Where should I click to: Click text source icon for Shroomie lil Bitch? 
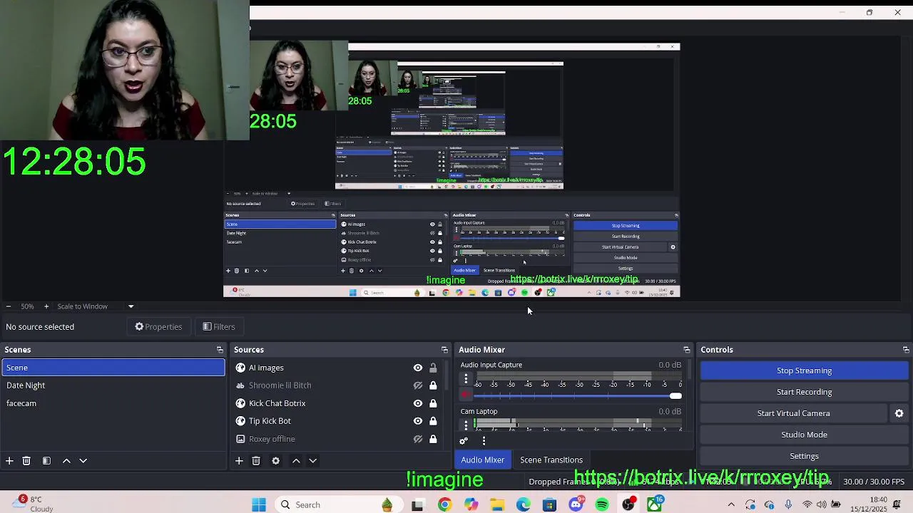pyautogui.click(x=240, y=385)
